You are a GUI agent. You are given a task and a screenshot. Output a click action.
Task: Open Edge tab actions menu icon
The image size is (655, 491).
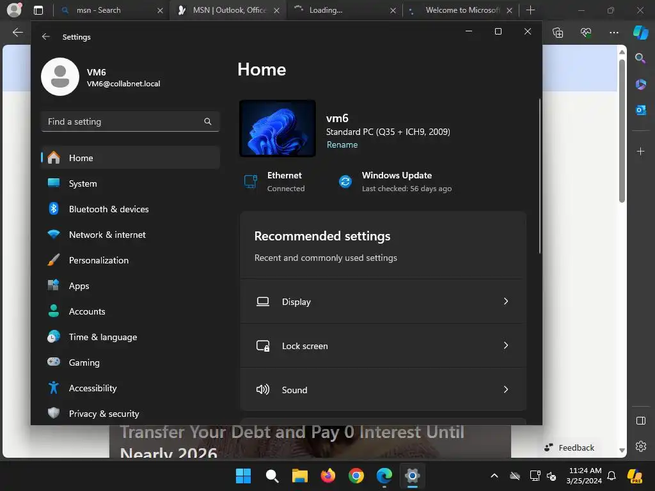[x=38, y=10]
